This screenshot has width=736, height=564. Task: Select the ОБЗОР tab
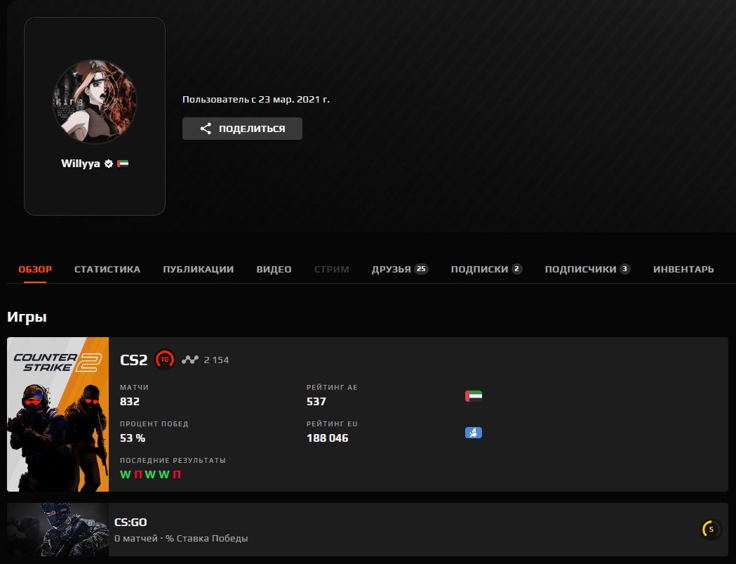click(35, 269)
